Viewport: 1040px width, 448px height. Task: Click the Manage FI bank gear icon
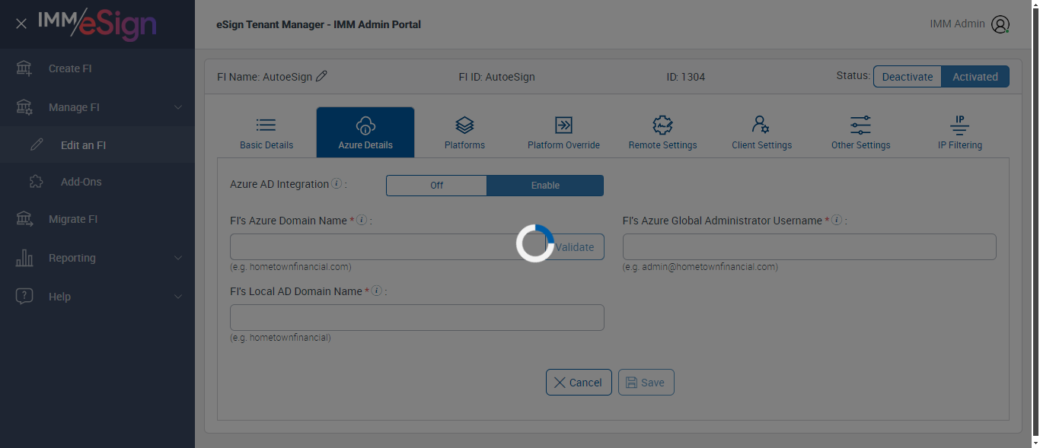coord(24,107)
